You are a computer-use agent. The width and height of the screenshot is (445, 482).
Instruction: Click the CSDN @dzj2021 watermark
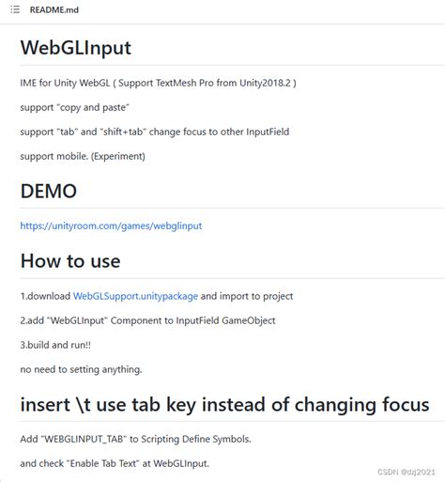(x=407, y=472)
